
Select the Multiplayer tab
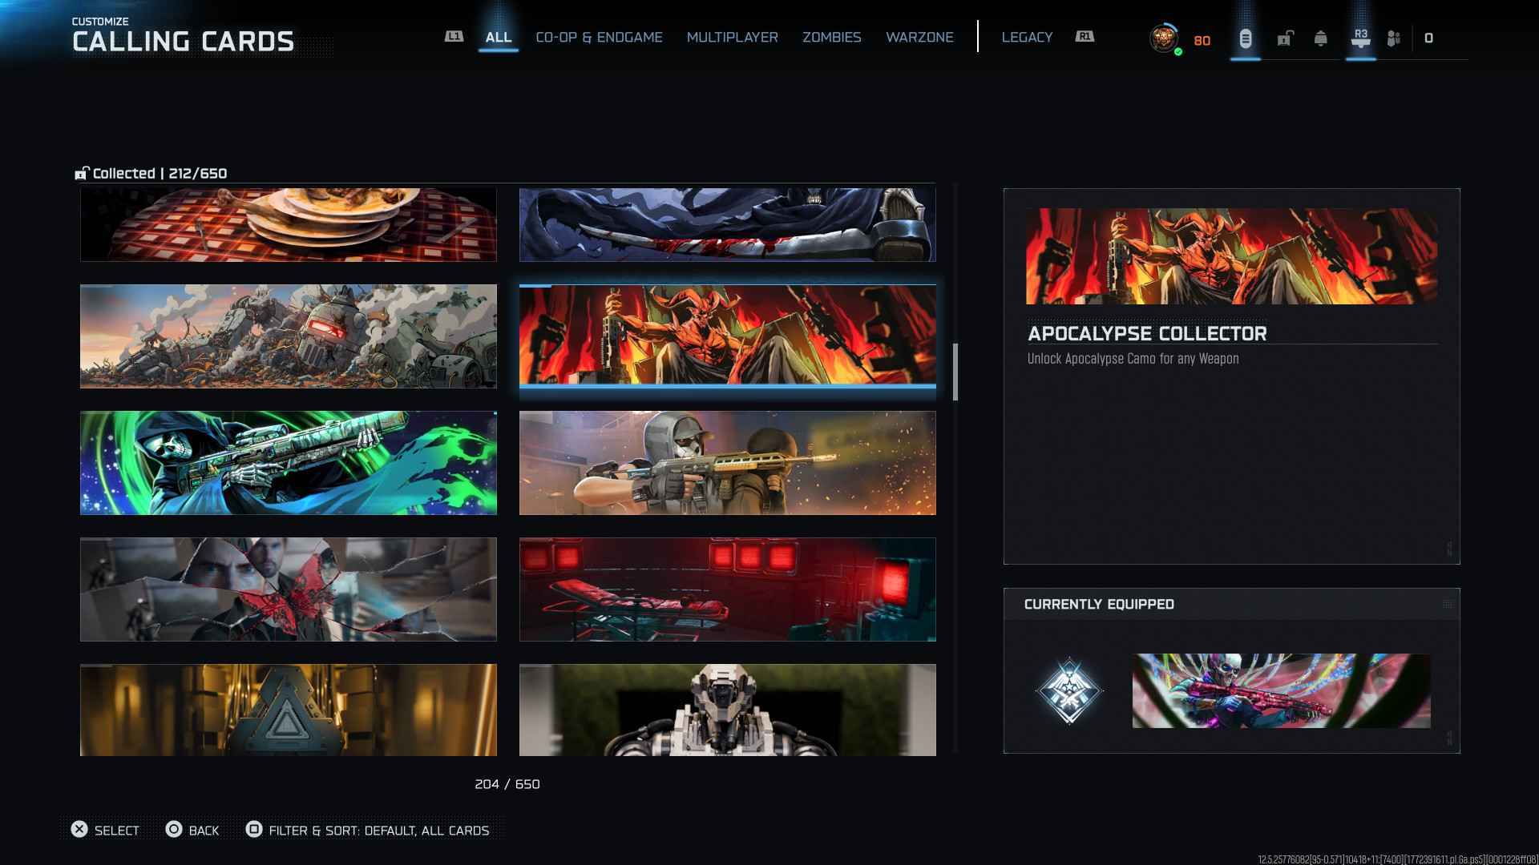732,38
